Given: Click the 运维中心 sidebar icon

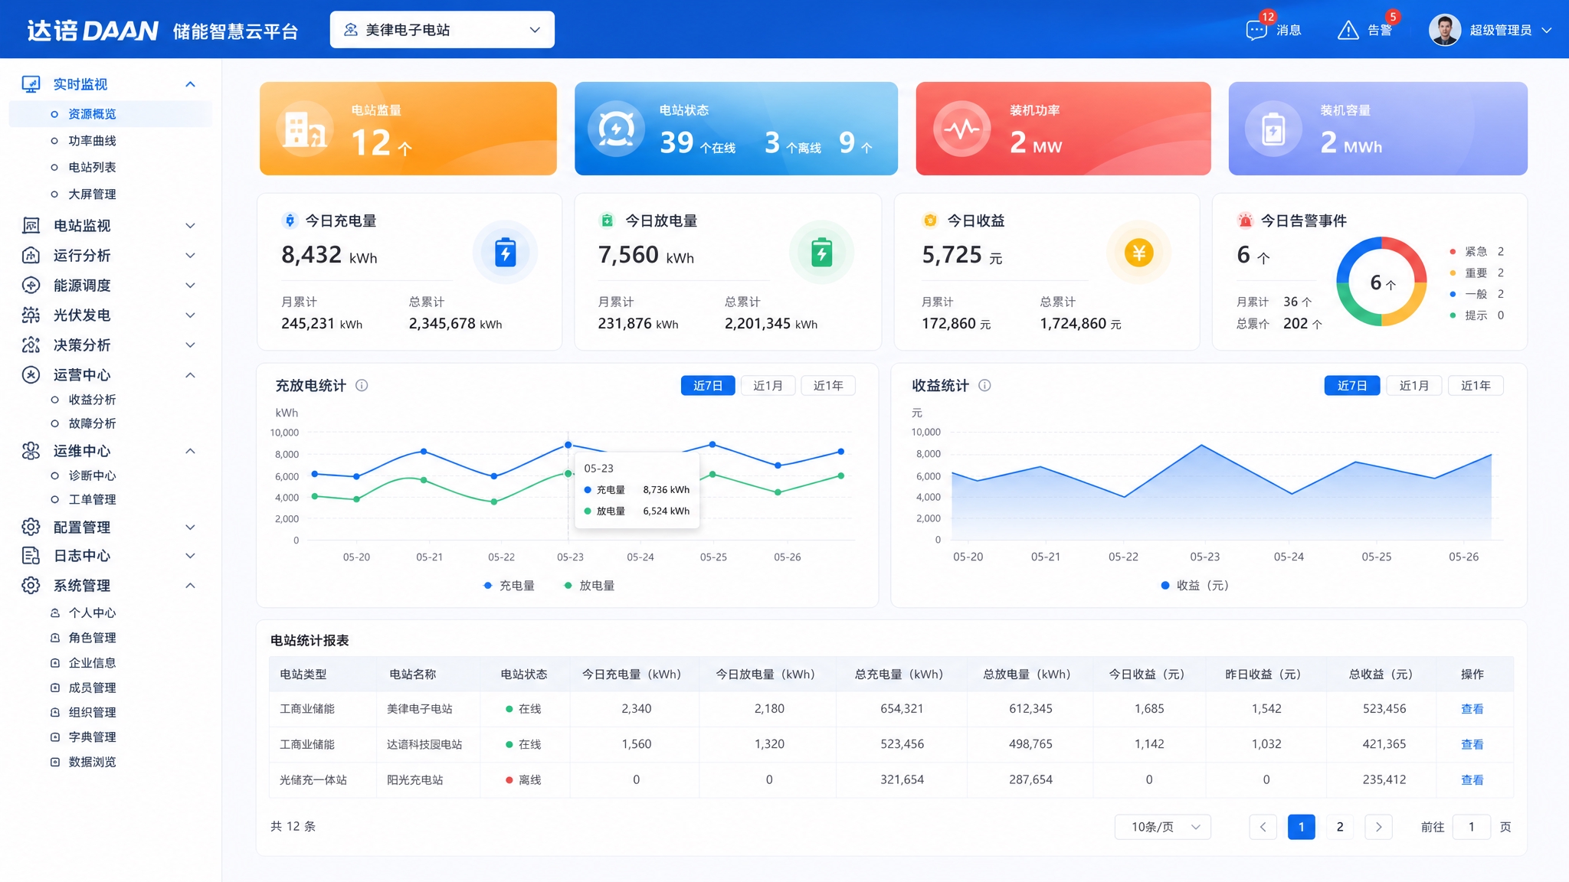Looking at the screenshot, I should [31, 451].
